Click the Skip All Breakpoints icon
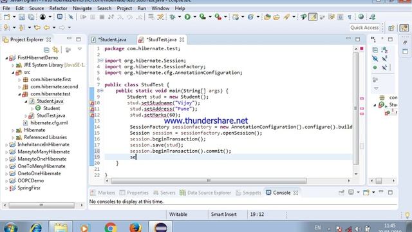This screenshot has height=232, width=412. click(71, 17)
